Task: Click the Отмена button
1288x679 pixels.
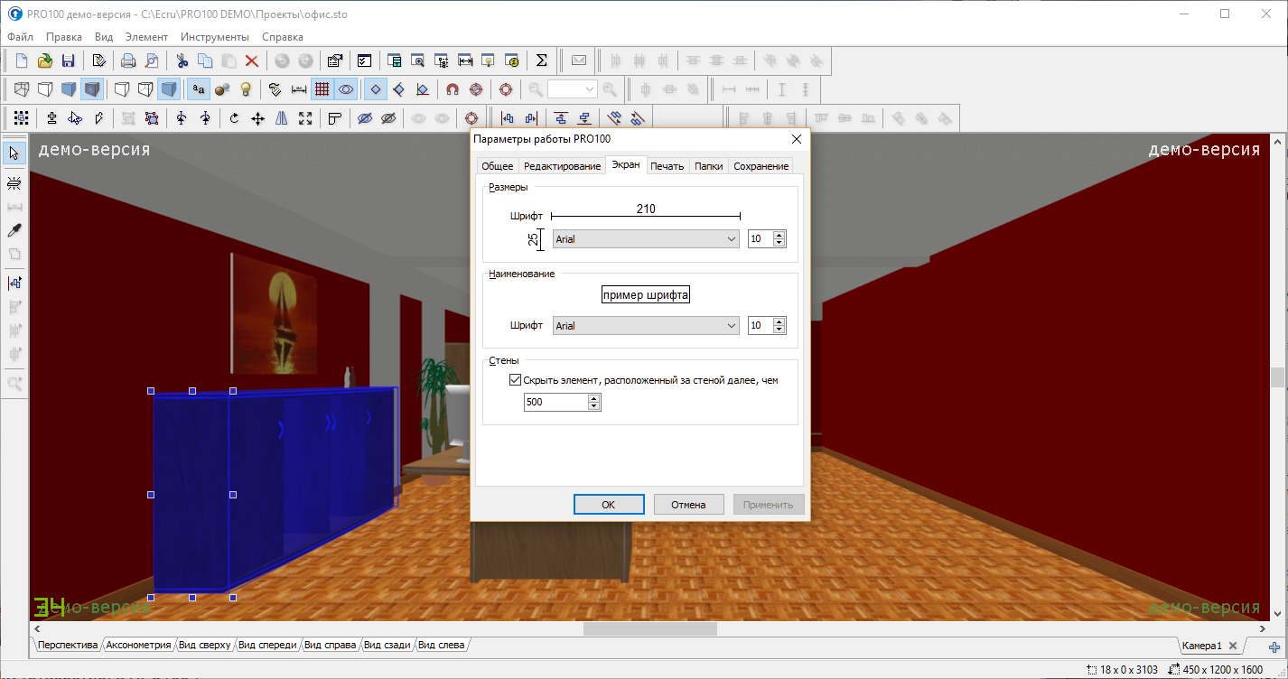Action: click(688, 505)
